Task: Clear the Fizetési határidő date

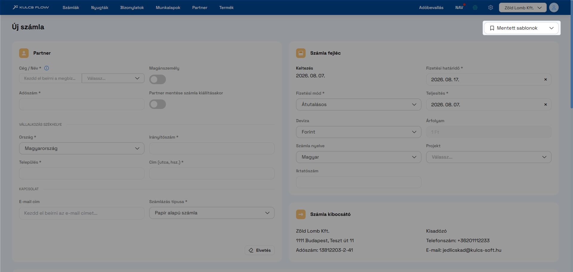Action: [546, 79]
